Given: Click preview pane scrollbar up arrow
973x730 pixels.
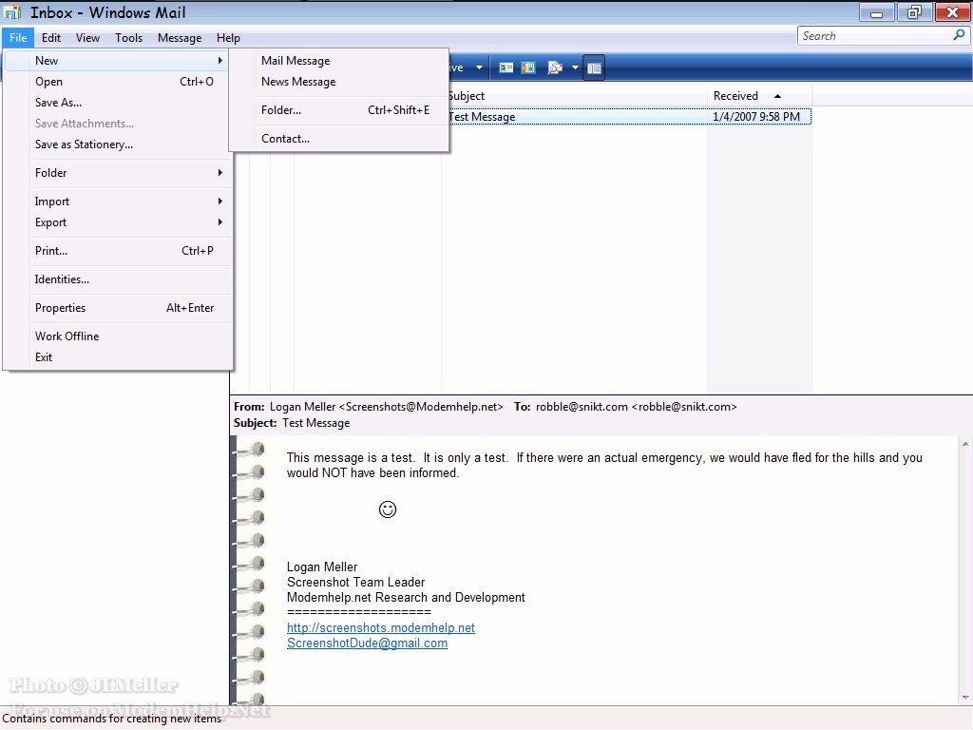Looking at the screenshot, I should point(965,444).
